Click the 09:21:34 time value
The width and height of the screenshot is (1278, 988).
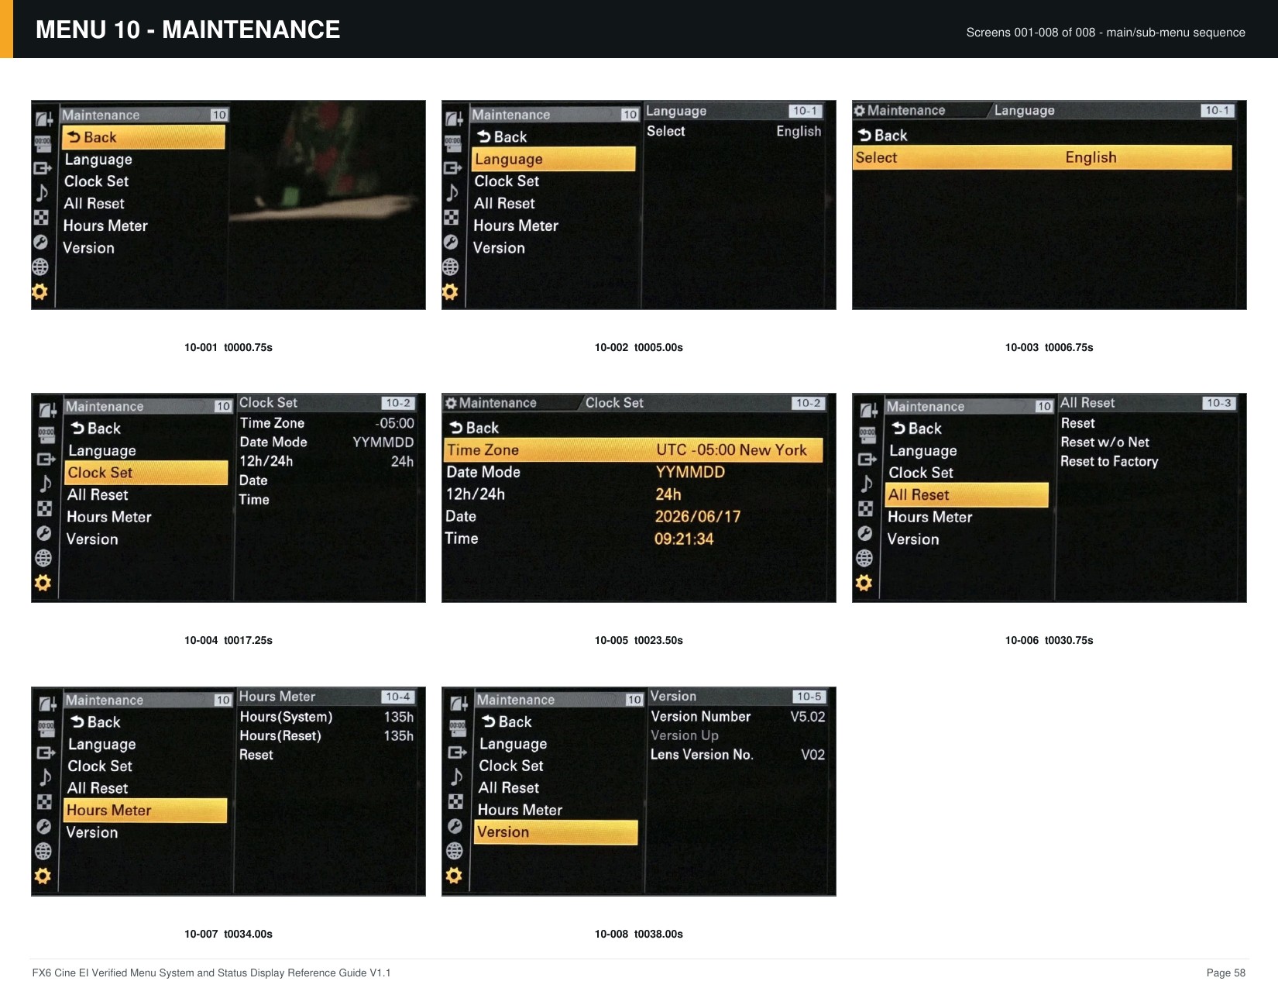tap(684, 539)
